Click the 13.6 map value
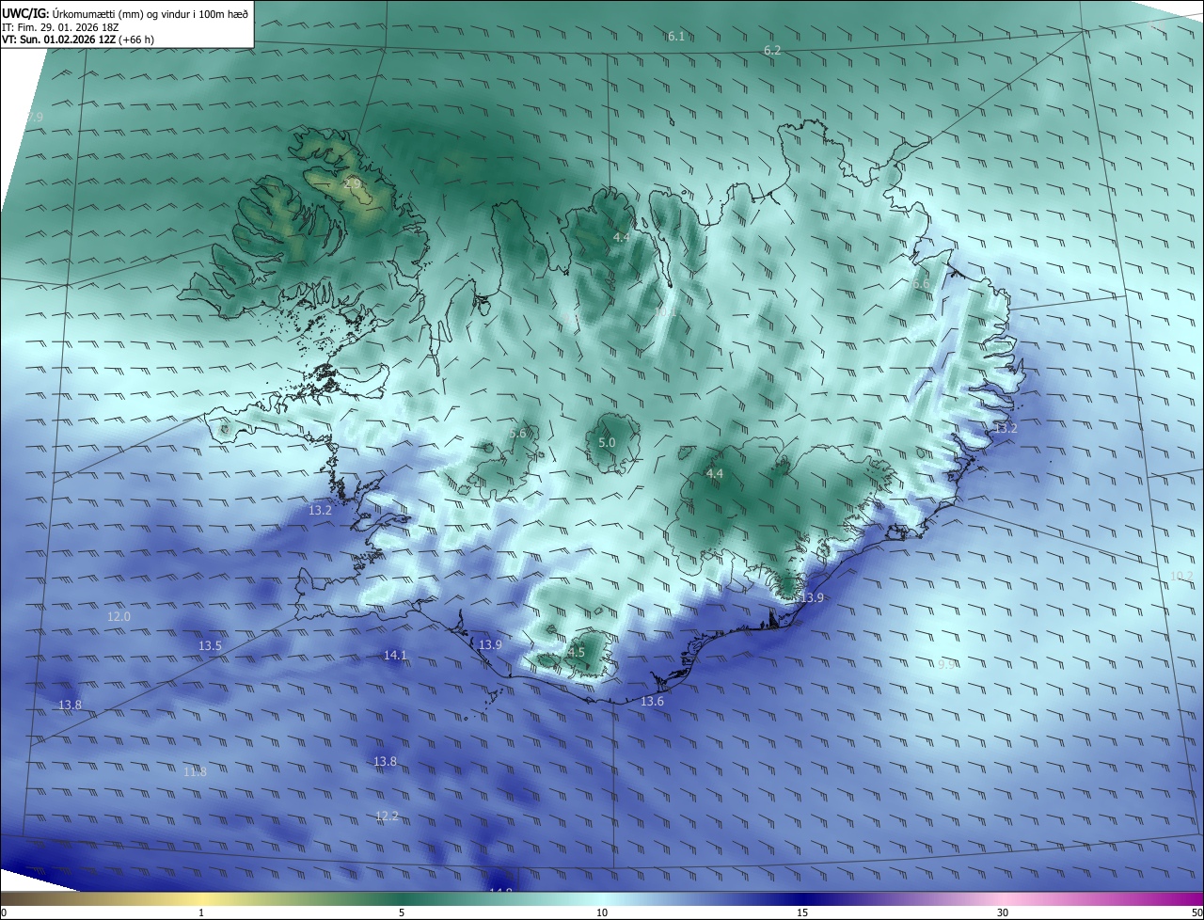 tap(652, 702)
